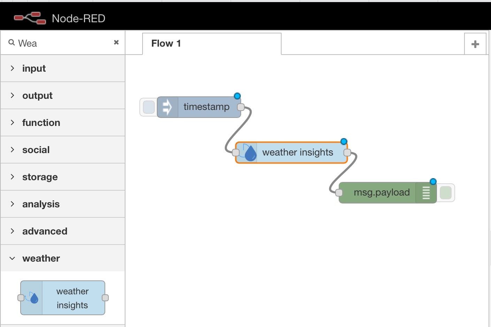This screenshot has width=491, height=327.
Task: Collapse the weather palette category
Action: pyautogui.click(x=63, y=258)
